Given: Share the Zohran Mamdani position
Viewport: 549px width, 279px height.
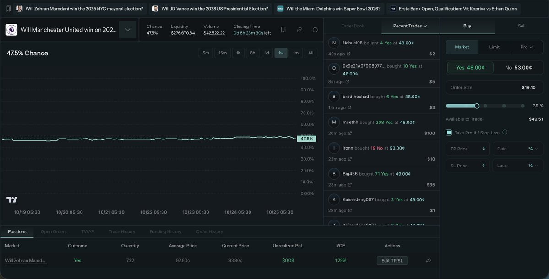Looking at the screenshot, I should click(x=428, y=260).
